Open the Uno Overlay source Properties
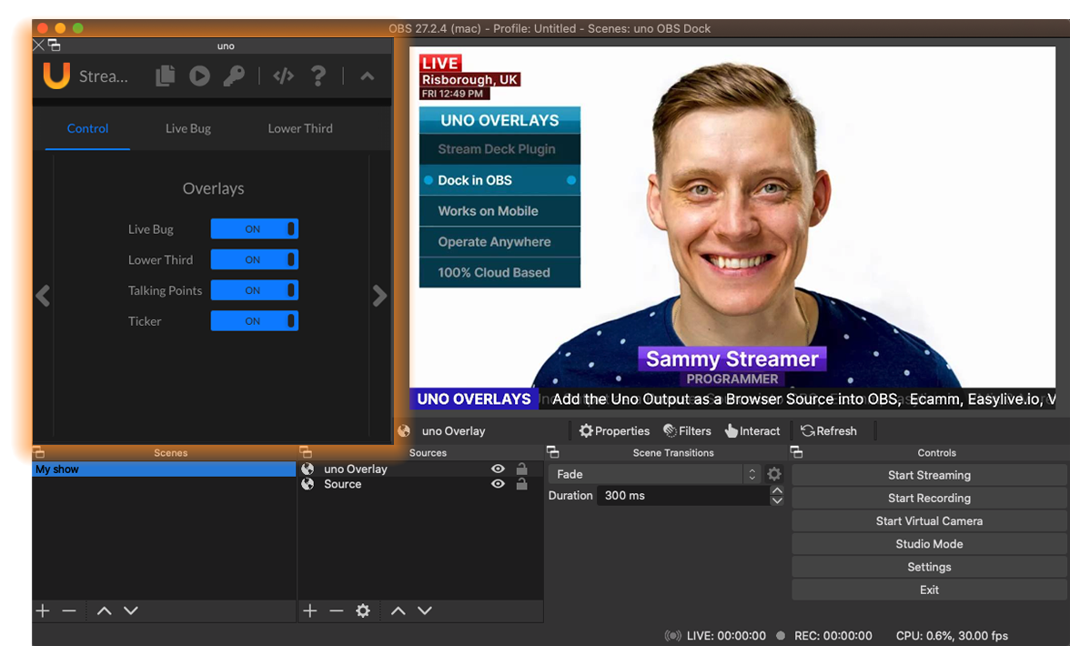 pyautogui.click(x=614, y=430)
